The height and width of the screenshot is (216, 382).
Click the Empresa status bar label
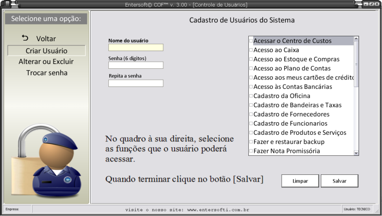[12, 209]
